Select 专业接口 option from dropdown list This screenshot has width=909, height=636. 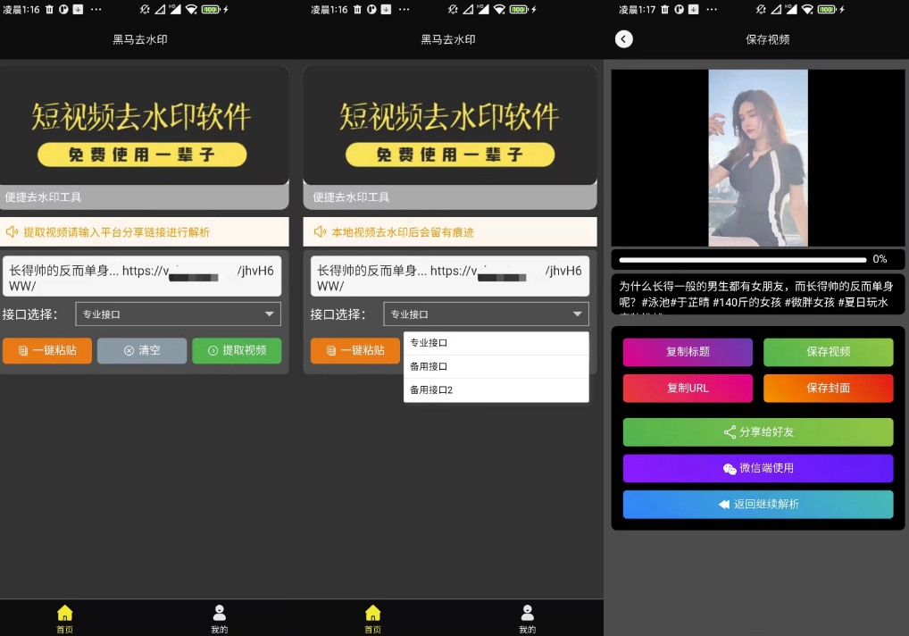(x=496, y=343)
